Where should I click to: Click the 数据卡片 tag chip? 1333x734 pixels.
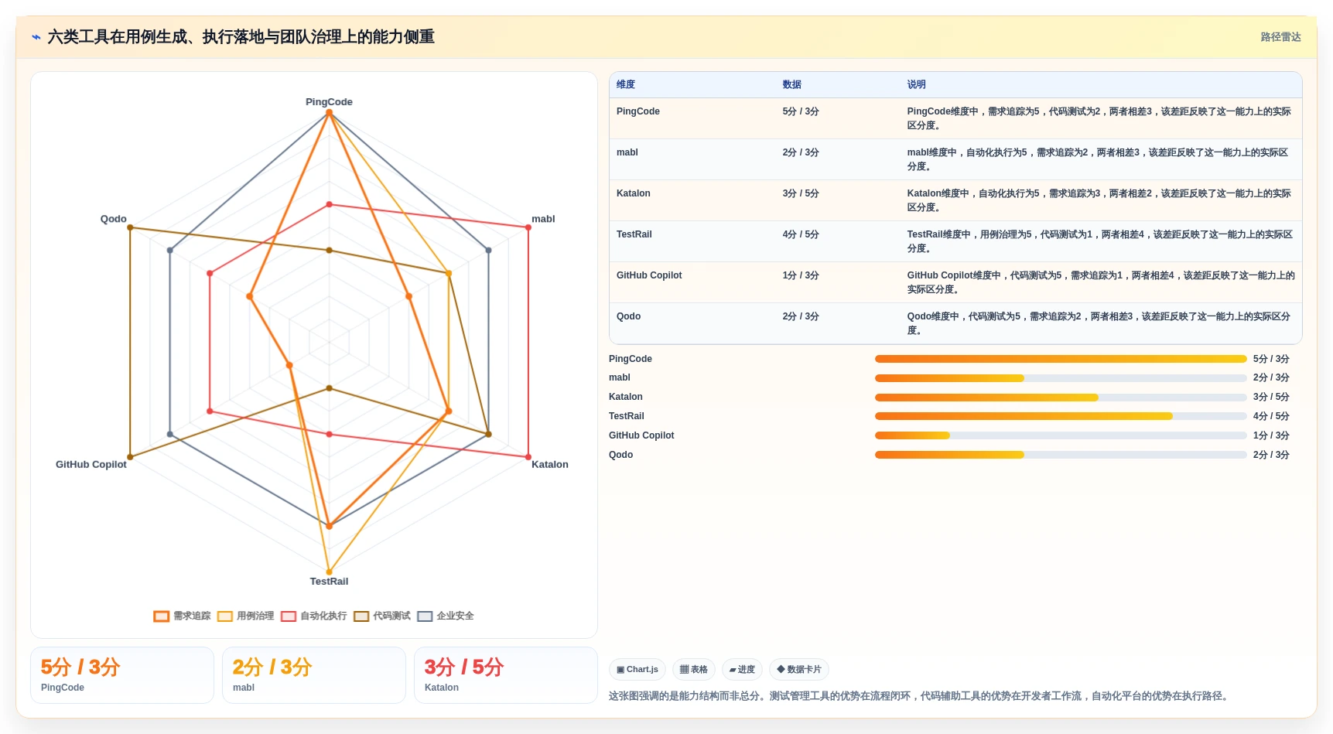coord(799,670)
